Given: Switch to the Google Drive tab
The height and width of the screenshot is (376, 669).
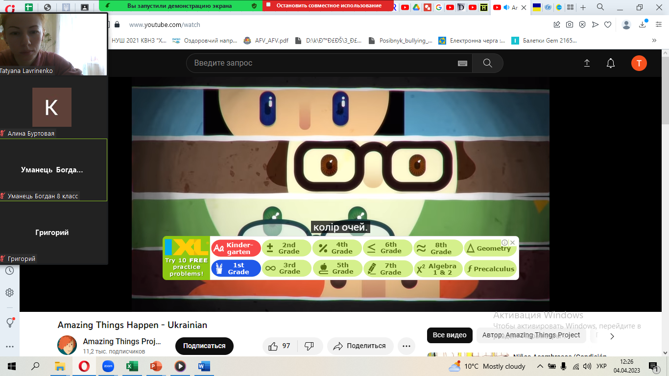Looking at the screenshot, I should coord(416,7).
